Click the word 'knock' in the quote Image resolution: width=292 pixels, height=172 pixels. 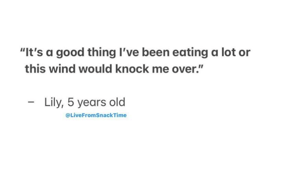[x=132, y=69]
